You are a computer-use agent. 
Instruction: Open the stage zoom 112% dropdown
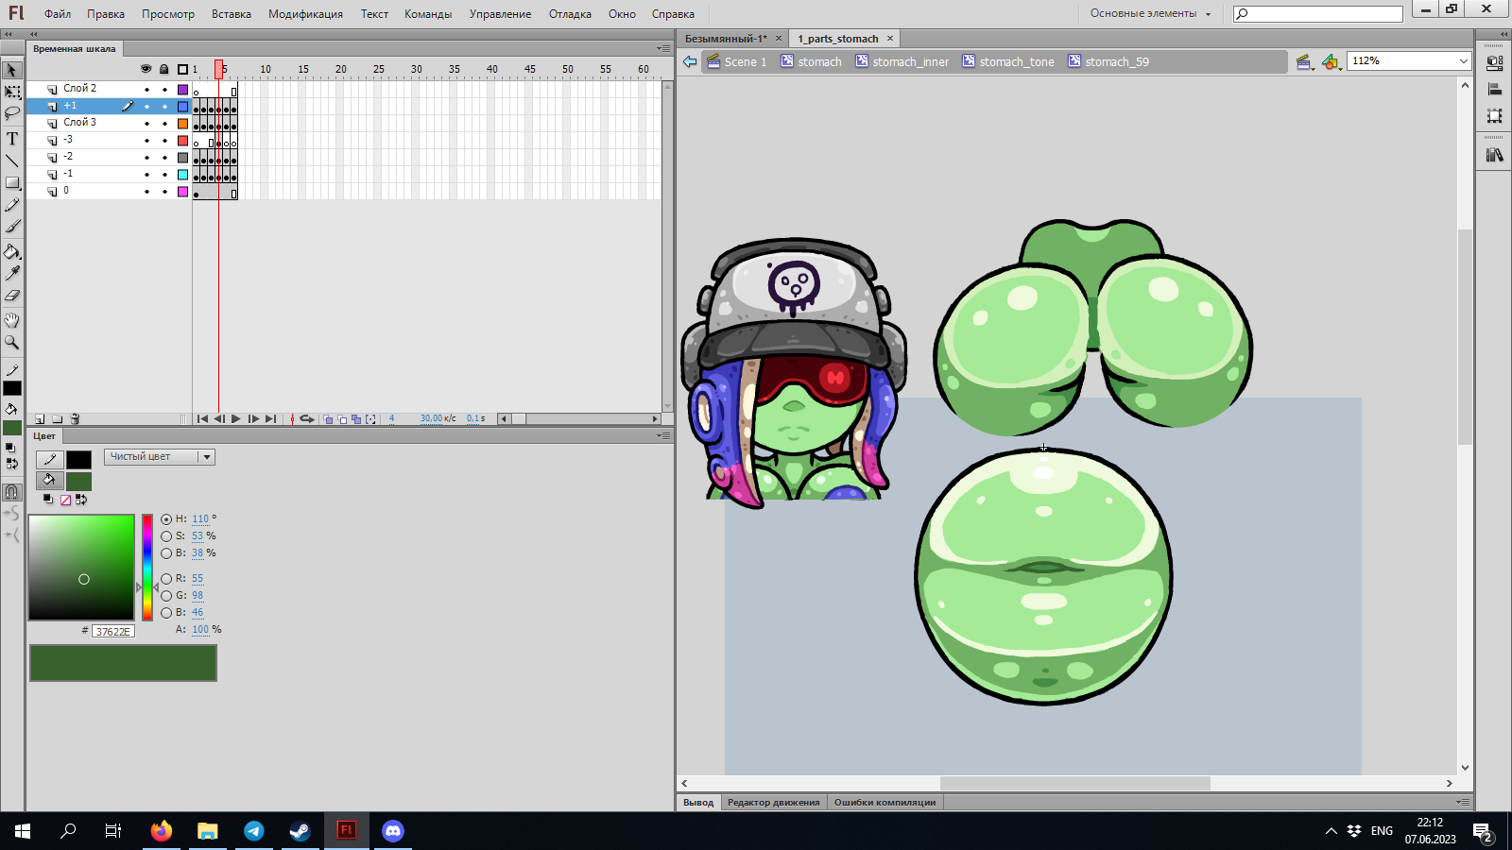(x=1463, y=61)
